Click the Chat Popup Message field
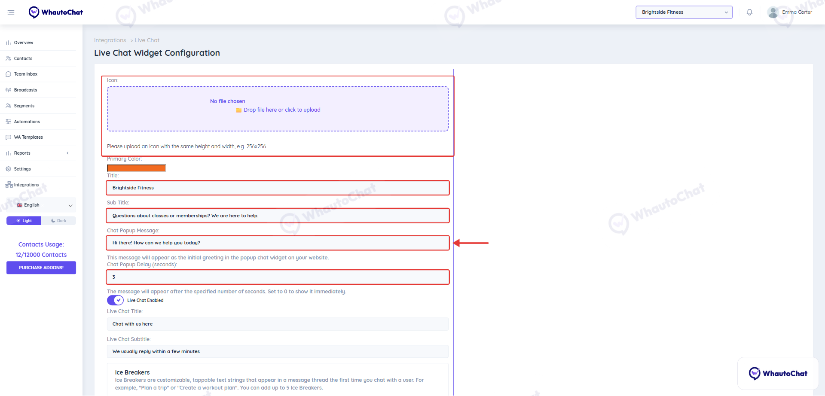825x396 pixels. point(278,243)
